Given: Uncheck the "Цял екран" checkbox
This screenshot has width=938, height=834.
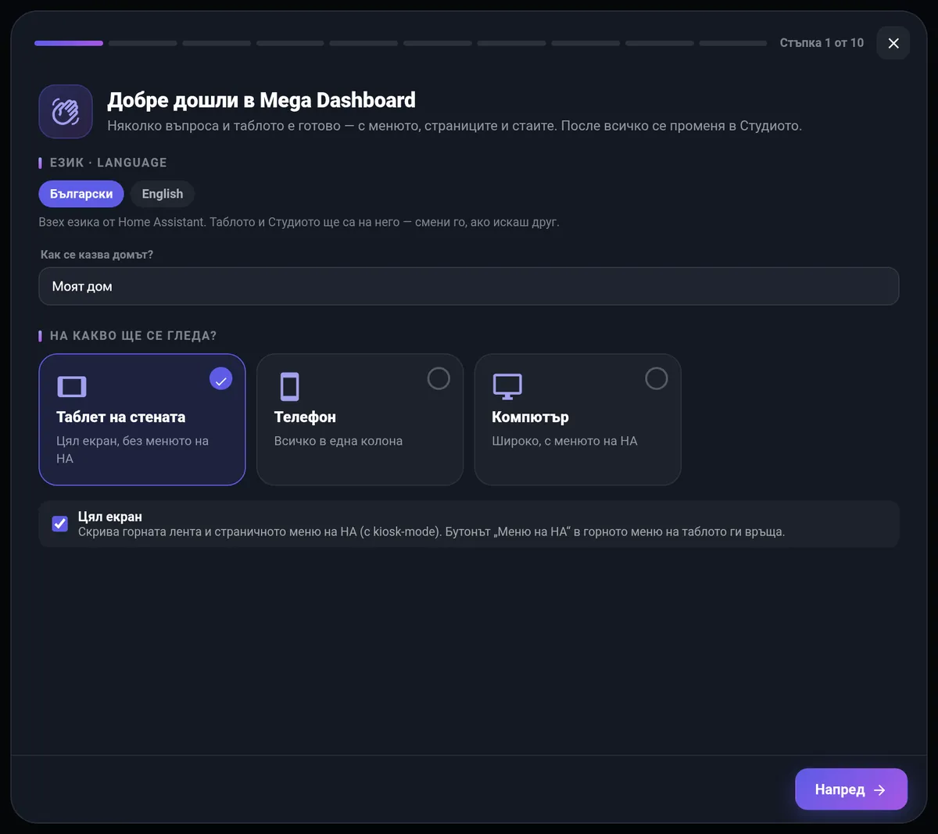Looking at the screenshot, I should [x=60, y=524].
